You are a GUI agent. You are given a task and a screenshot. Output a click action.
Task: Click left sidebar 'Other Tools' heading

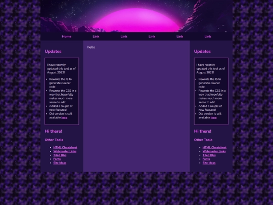pos(54,140)
